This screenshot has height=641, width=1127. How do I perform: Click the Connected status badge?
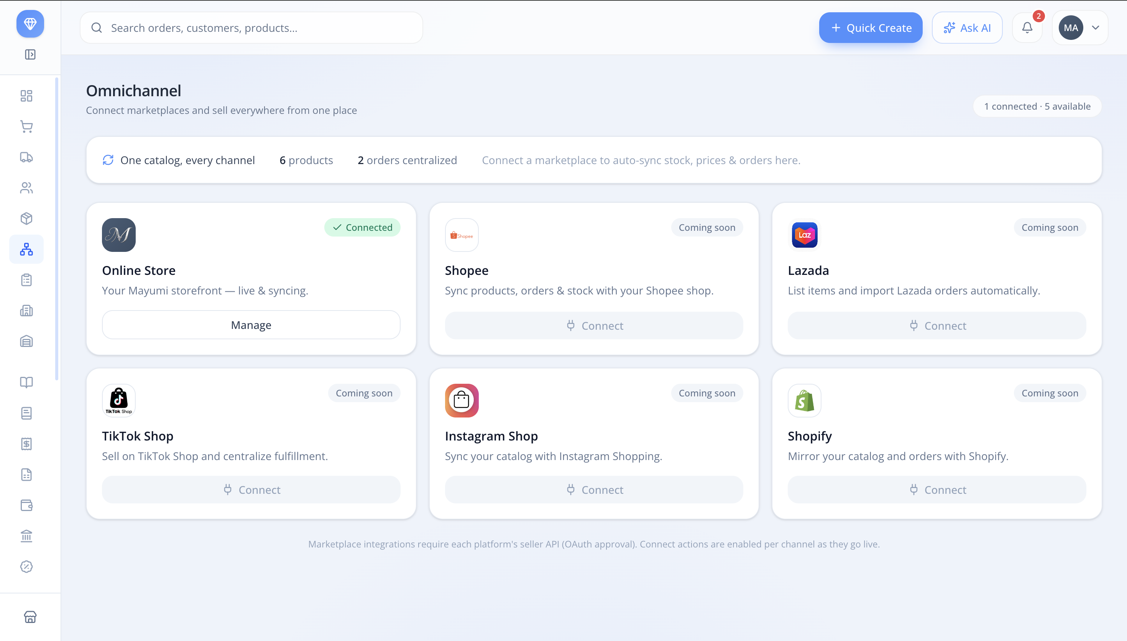(x=362, y=228)
